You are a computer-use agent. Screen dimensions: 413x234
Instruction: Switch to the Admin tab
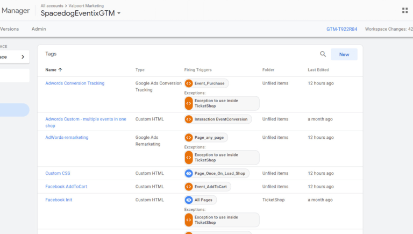39,29
